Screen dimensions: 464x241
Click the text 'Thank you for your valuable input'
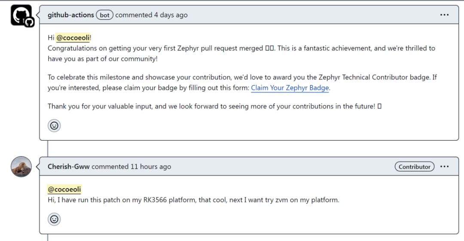pos(99,106)
